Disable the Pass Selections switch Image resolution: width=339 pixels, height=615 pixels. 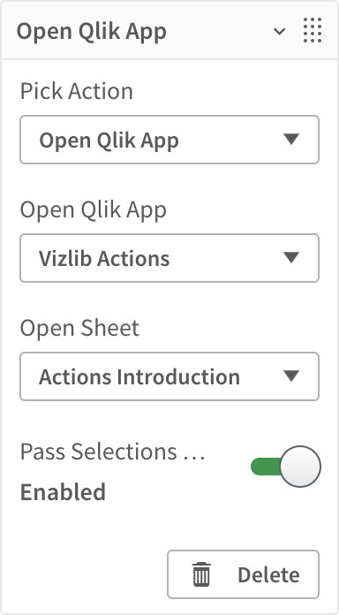click(x=286, y=467)
